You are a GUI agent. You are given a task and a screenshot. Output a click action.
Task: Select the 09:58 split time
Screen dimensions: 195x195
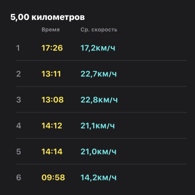[53, 177]
